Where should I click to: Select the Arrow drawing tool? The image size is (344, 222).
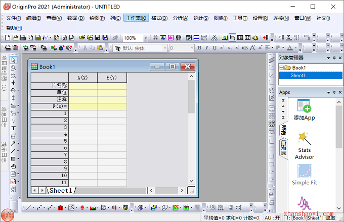[x=13, y=143]
